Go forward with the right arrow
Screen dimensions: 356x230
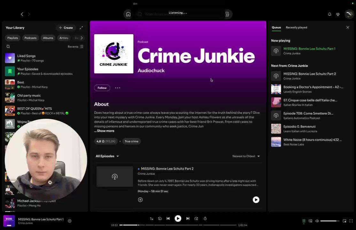29,14
